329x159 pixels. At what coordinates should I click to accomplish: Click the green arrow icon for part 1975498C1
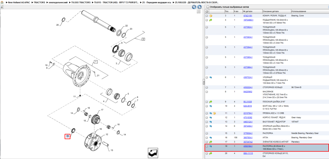[211, 20]
